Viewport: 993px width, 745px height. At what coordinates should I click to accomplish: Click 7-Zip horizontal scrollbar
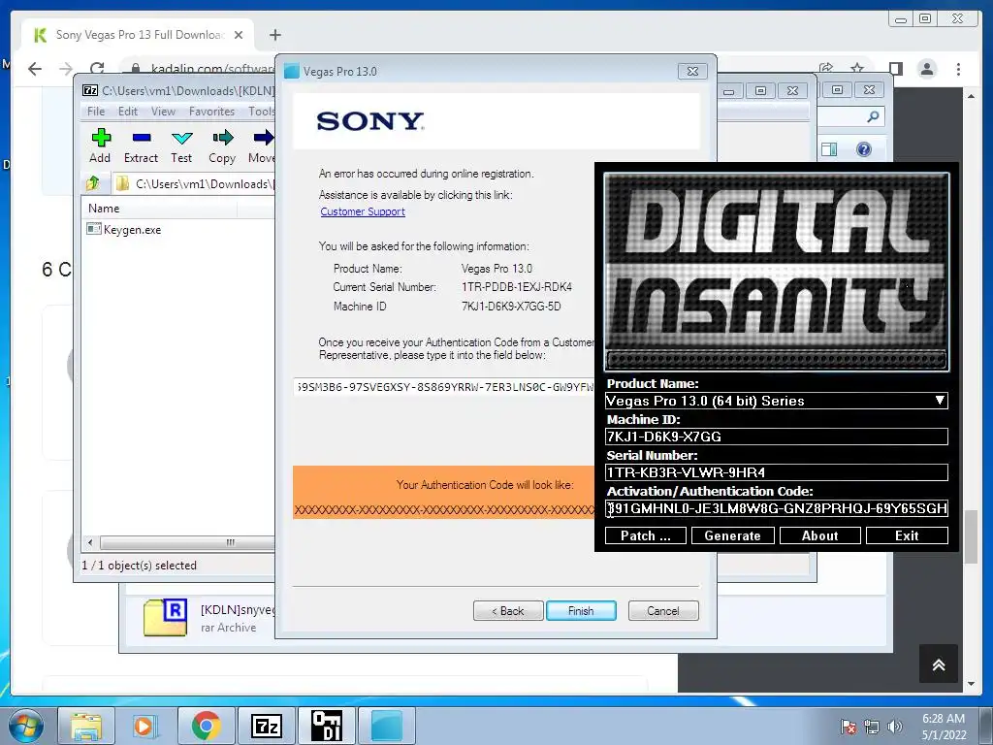tap(187, 542)
